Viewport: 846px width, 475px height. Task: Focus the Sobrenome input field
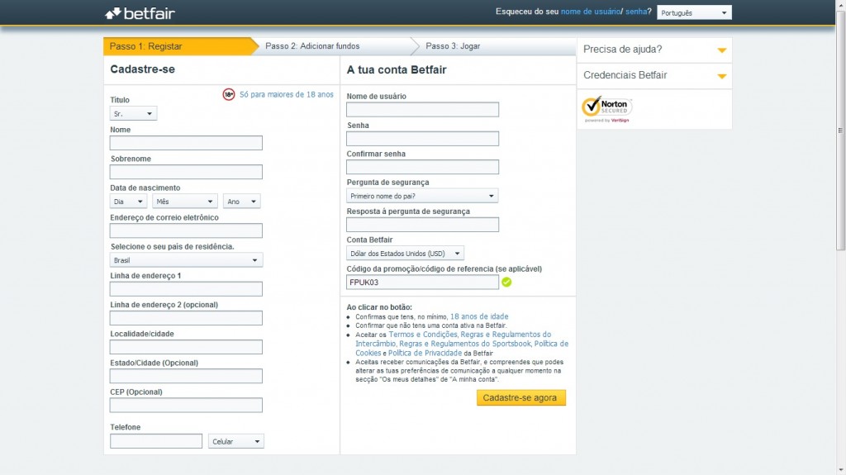pyautogui.click(x=186, y=172)
